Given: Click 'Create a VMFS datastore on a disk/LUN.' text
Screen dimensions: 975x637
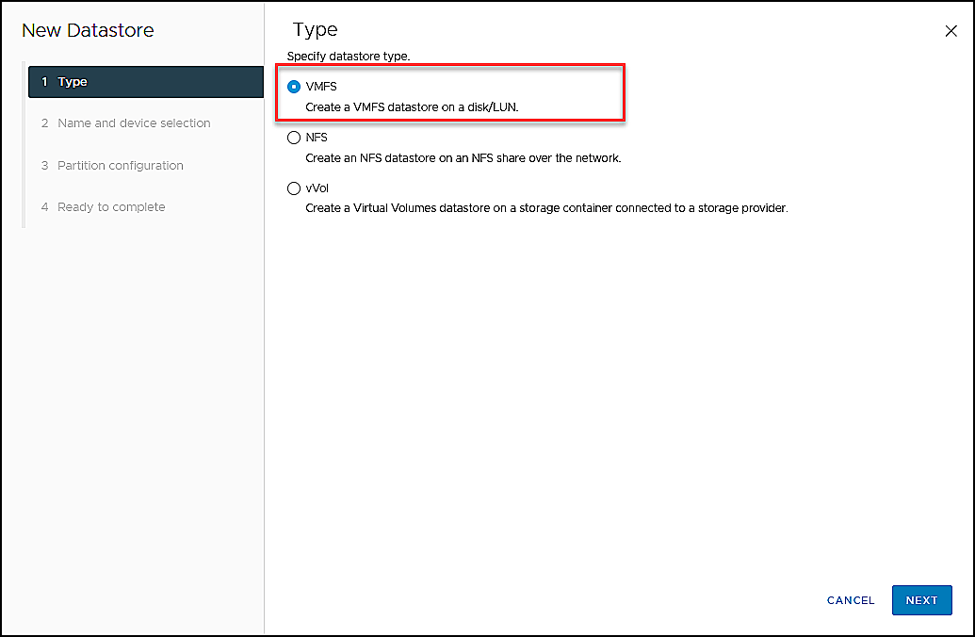Looking at the screenshot, I should [x=412, y=107].
